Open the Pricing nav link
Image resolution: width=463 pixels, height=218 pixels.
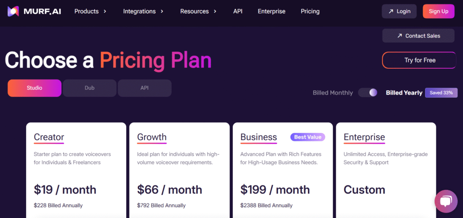tap(310, 11)
